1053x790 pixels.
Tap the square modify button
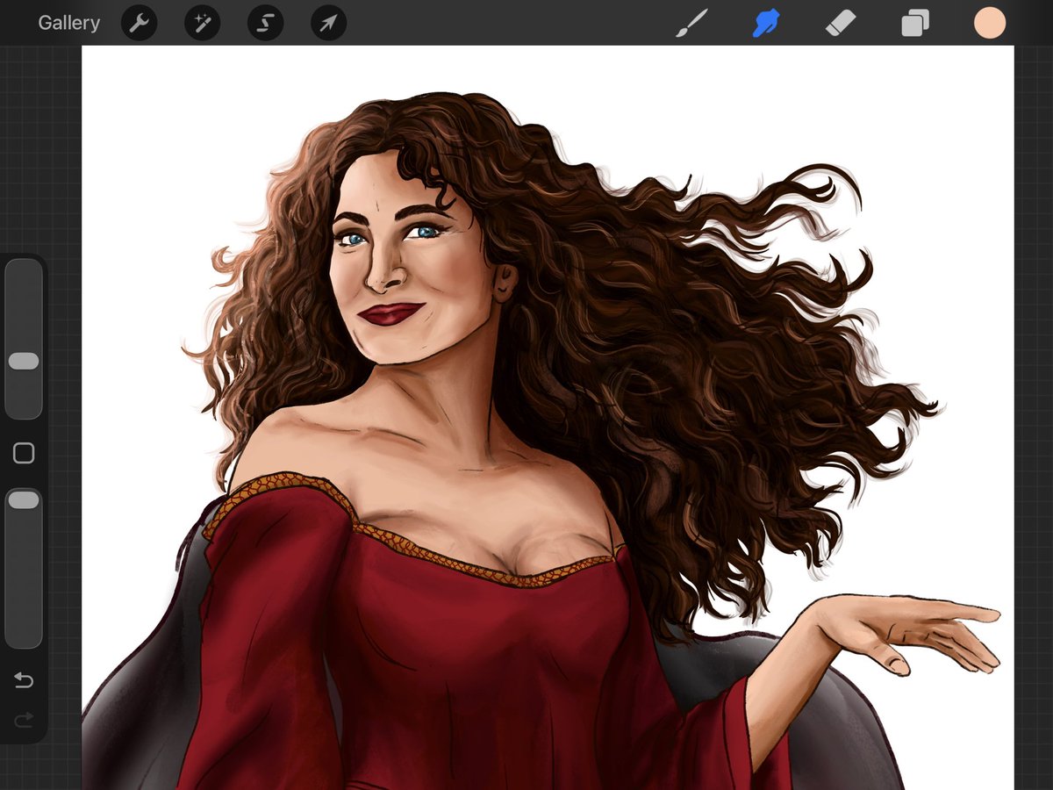(x=24, y=453)
